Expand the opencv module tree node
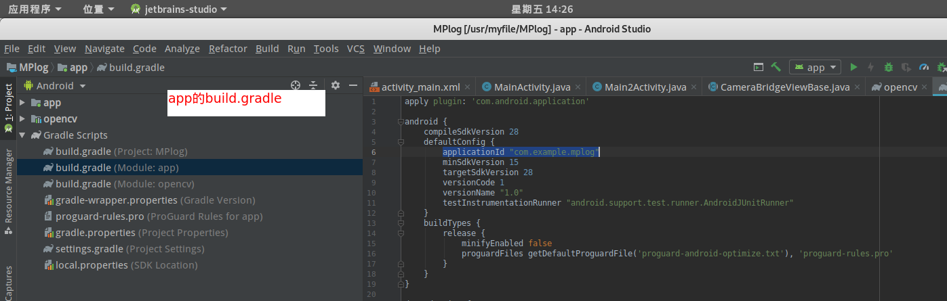Viewport: 947px width, 301px height. 23,119
